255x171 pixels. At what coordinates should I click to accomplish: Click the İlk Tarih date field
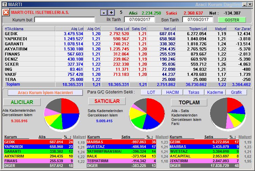tap(140, 20)
